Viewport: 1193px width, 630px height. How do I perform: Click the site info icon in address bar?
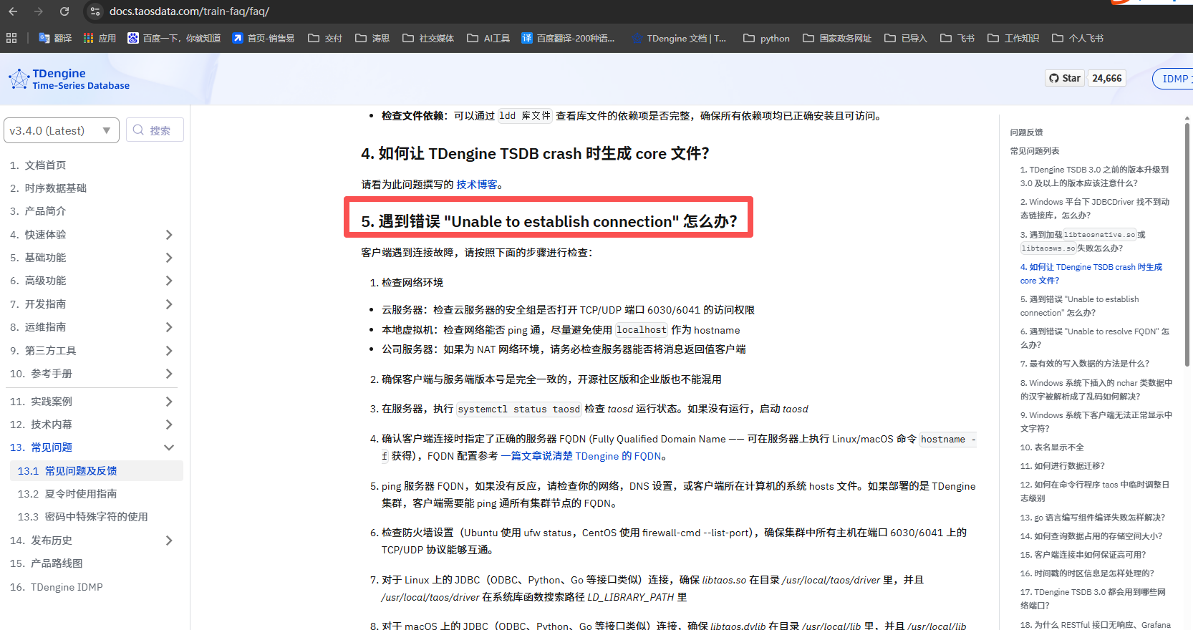click(95, 11)
